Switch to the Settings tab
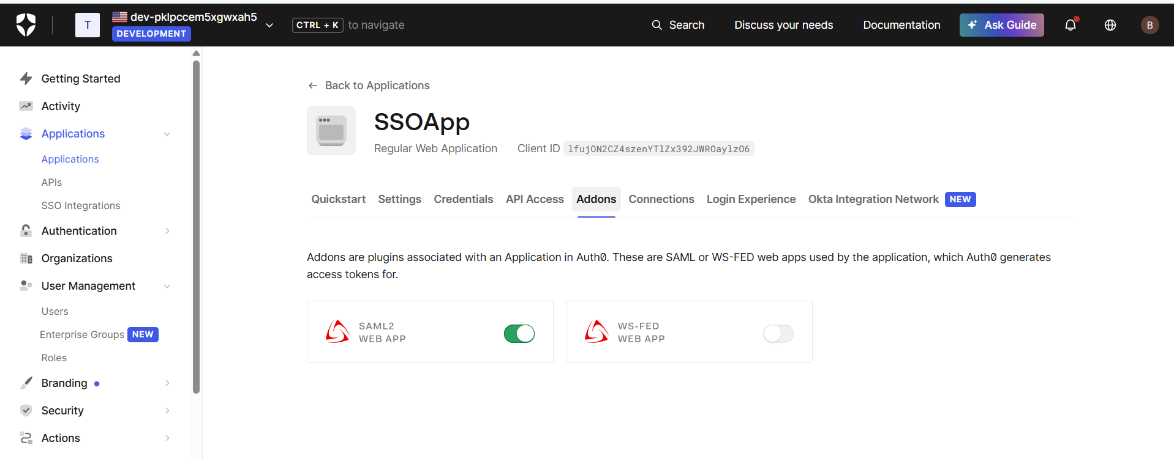 [400, 199]
